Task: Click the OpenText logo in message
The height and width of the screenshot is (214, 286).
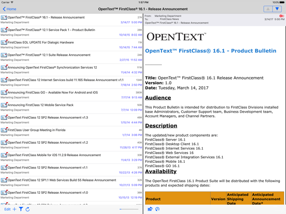Action: 176,37
